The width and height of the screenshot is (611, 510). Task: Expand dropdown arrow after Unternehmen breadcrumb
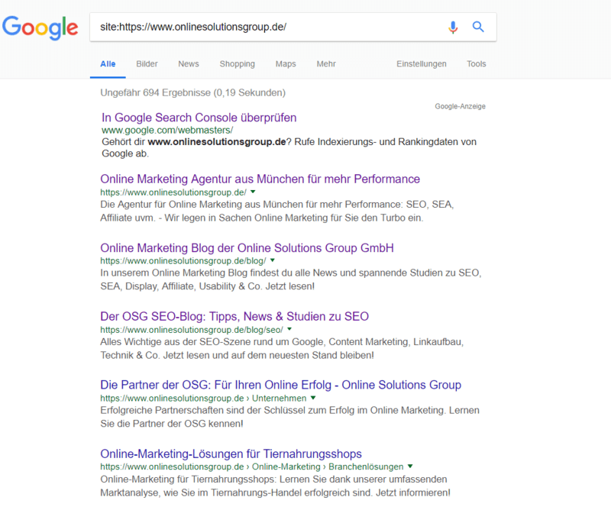(313, 398)
